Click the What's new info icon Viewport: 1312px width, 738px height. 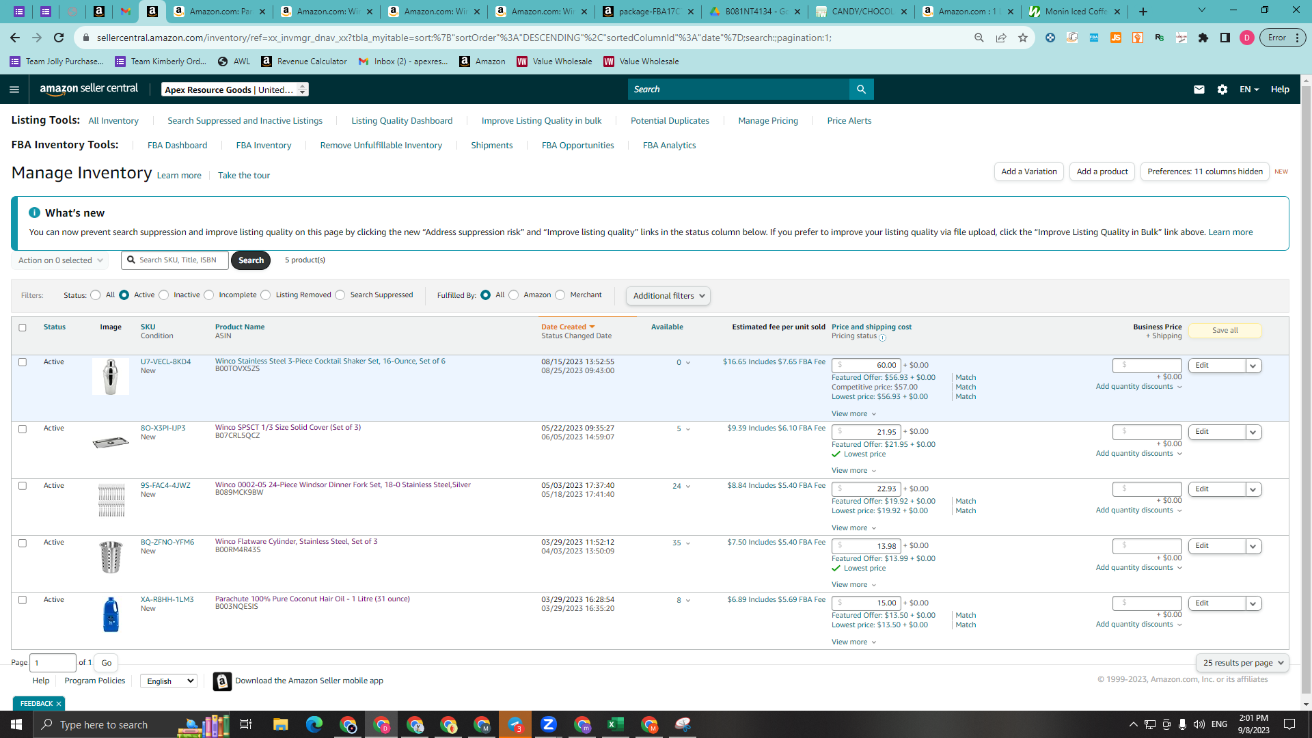34,213
